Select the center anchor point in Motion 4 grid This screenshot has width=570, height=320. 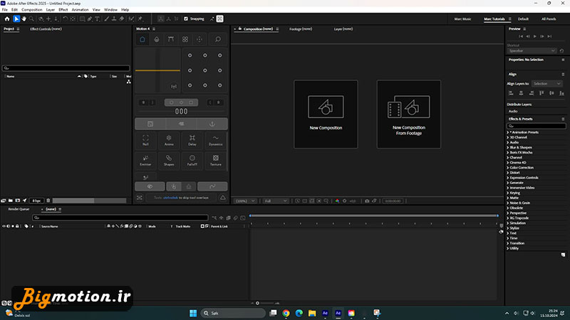click(x=204, y=71)
